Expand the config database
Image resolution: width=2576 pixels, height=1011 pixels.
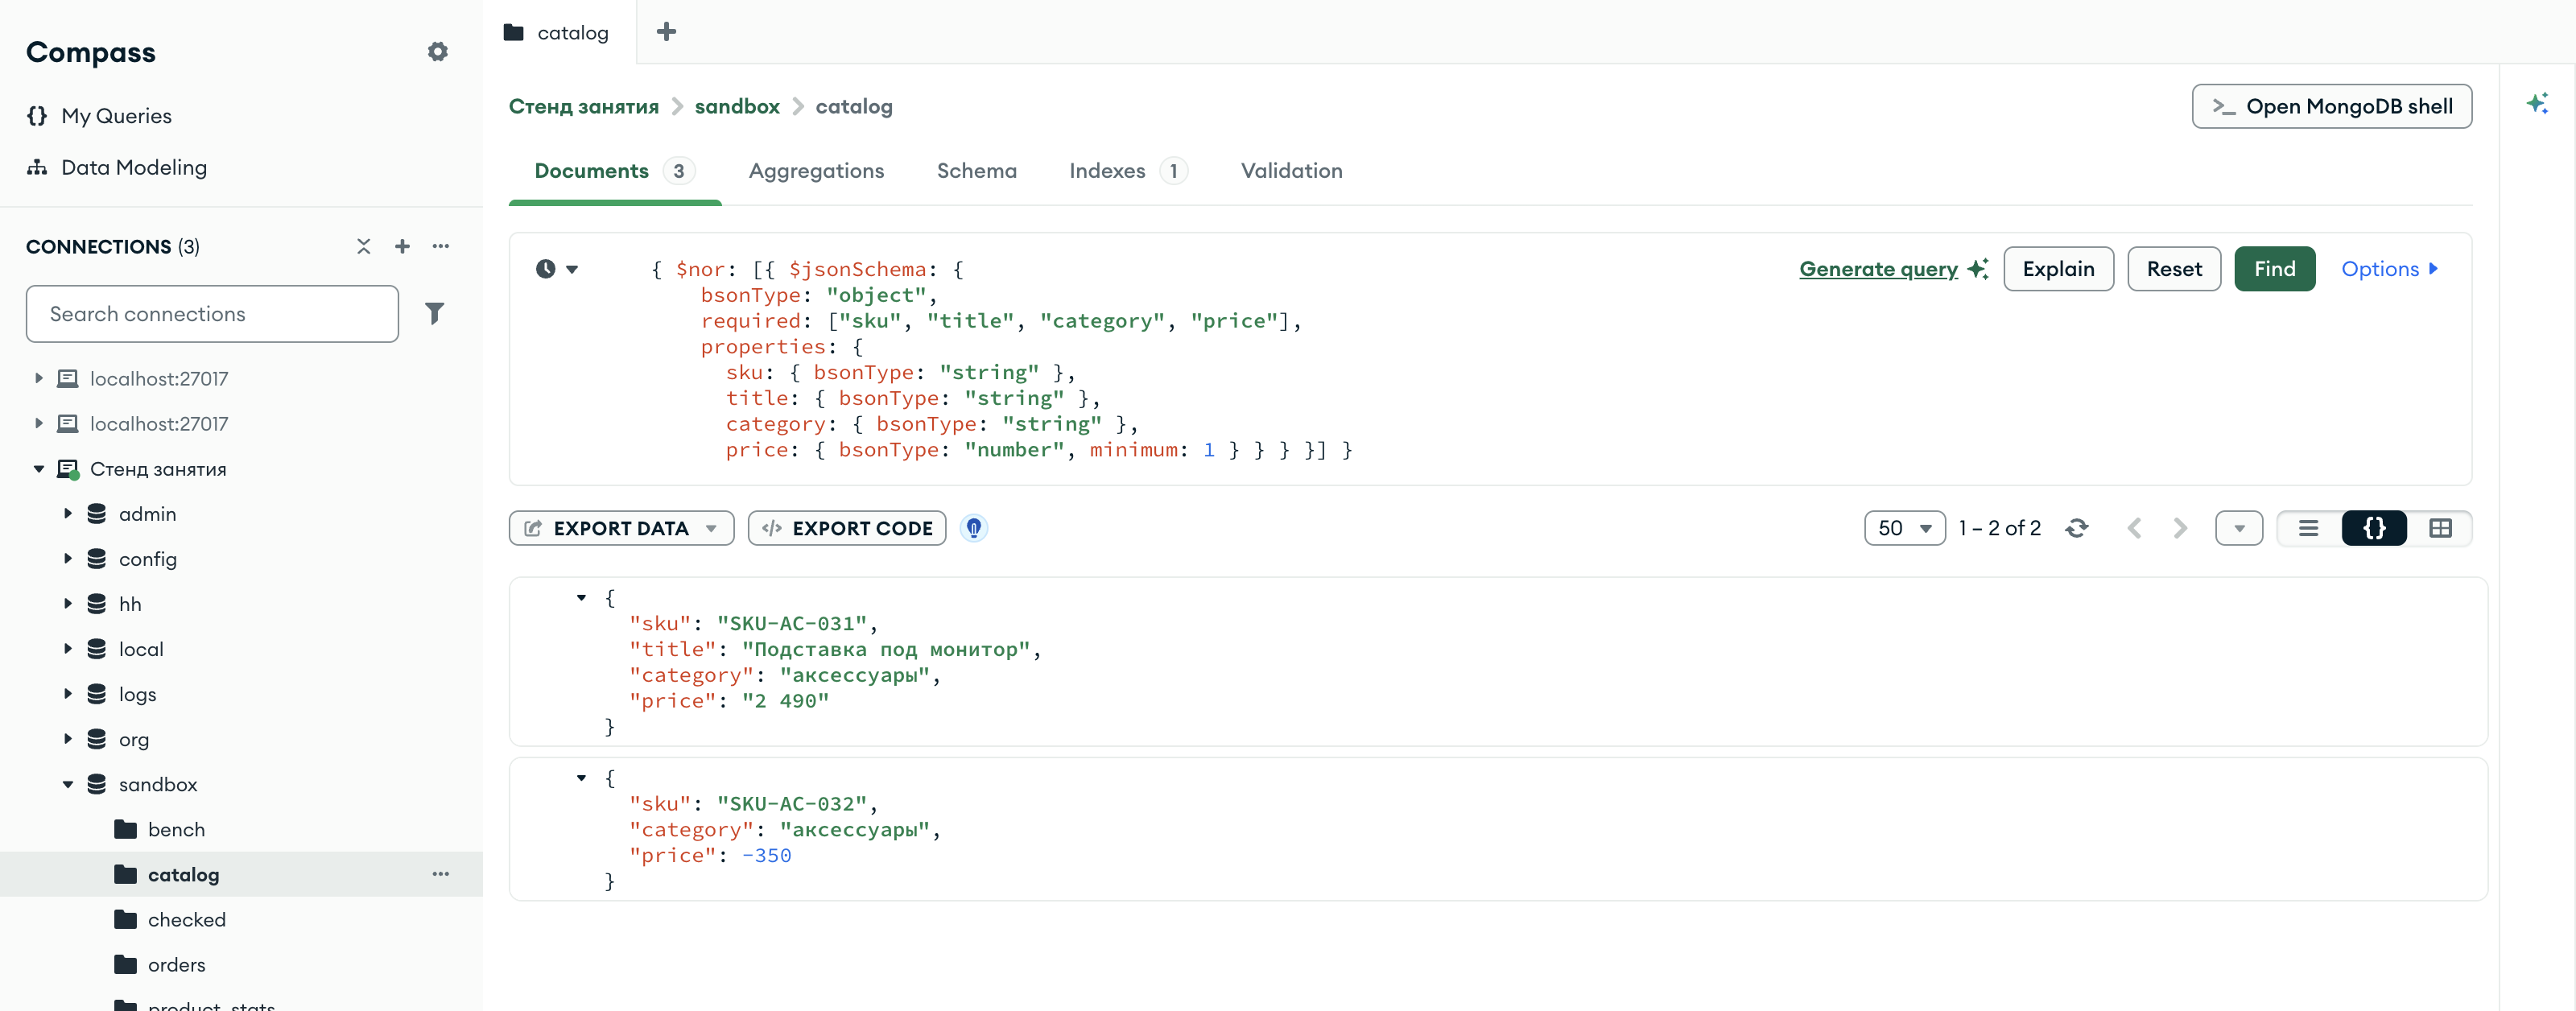coord(67,559)
